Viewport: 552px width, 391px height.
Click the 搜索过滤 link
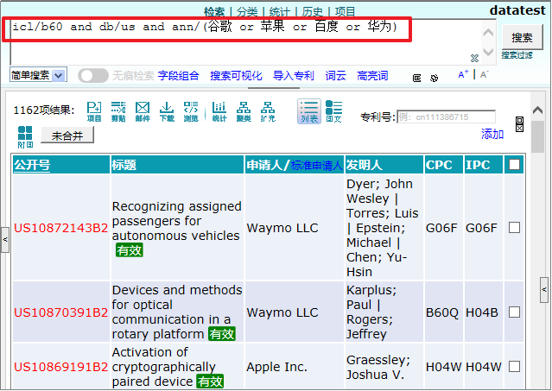coord(517,55)
